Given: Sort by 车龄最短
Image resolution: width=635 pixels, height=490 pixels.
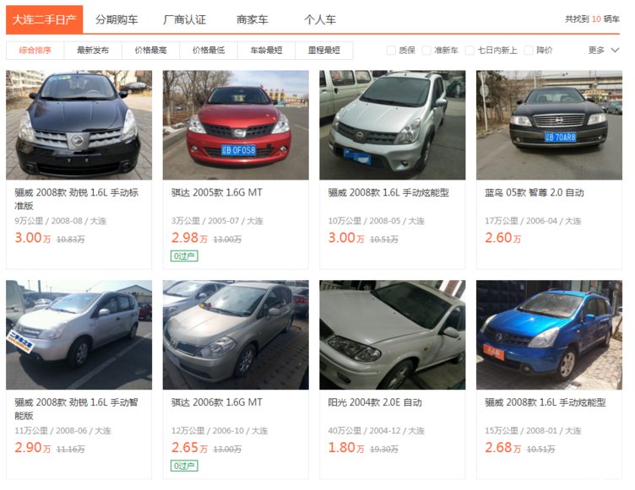Looking at the screenshot, I should pyautogui.click(x=266, y=50).
